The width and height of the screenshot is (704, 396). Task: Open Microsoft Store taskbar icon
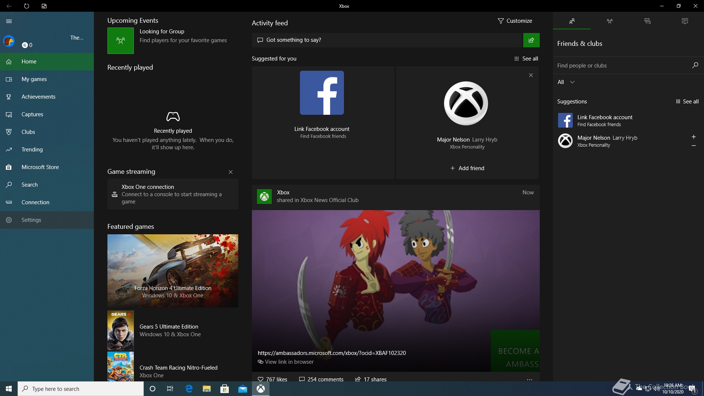coord(225,389)
